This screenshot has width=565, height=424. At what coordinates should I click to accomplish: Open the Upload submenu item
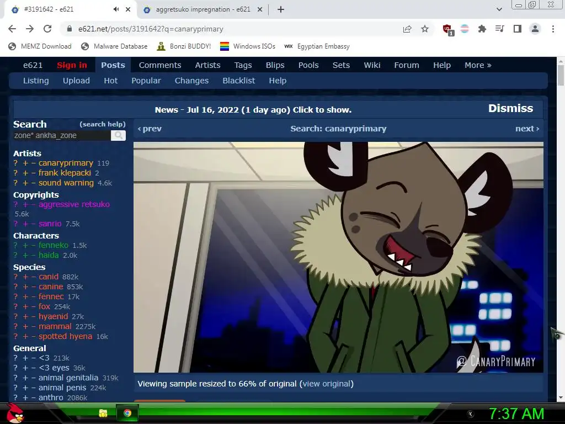tap(76, 81)
